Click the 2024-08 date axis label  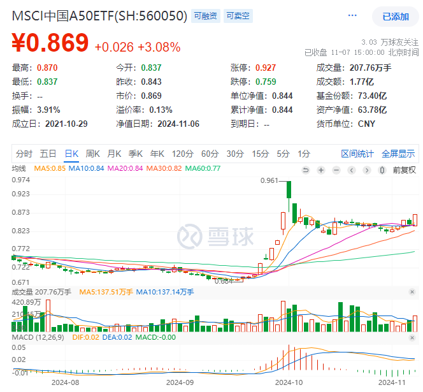click(66, 382)
